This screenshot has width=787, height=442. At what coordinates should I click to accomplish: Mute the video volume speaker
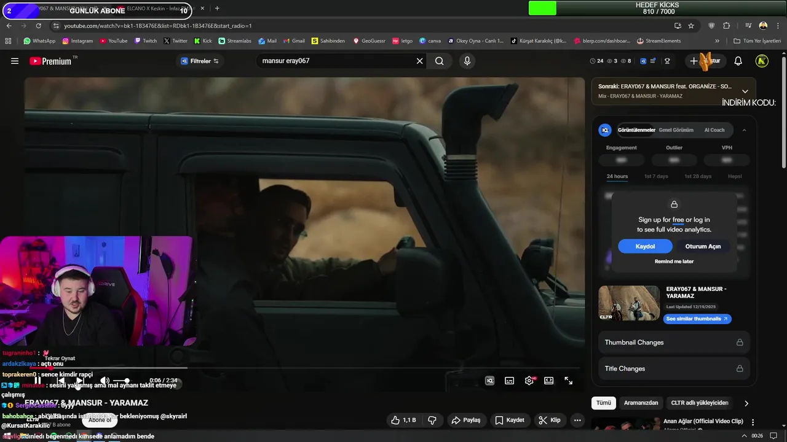click(x=105, y=381)
